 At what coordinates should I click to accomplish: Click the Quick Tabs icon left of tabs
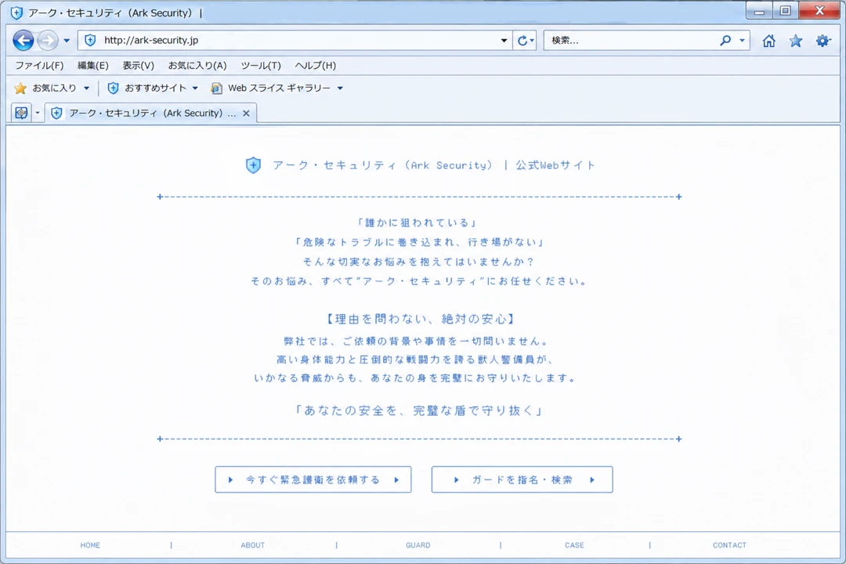(x=21, y=113)
